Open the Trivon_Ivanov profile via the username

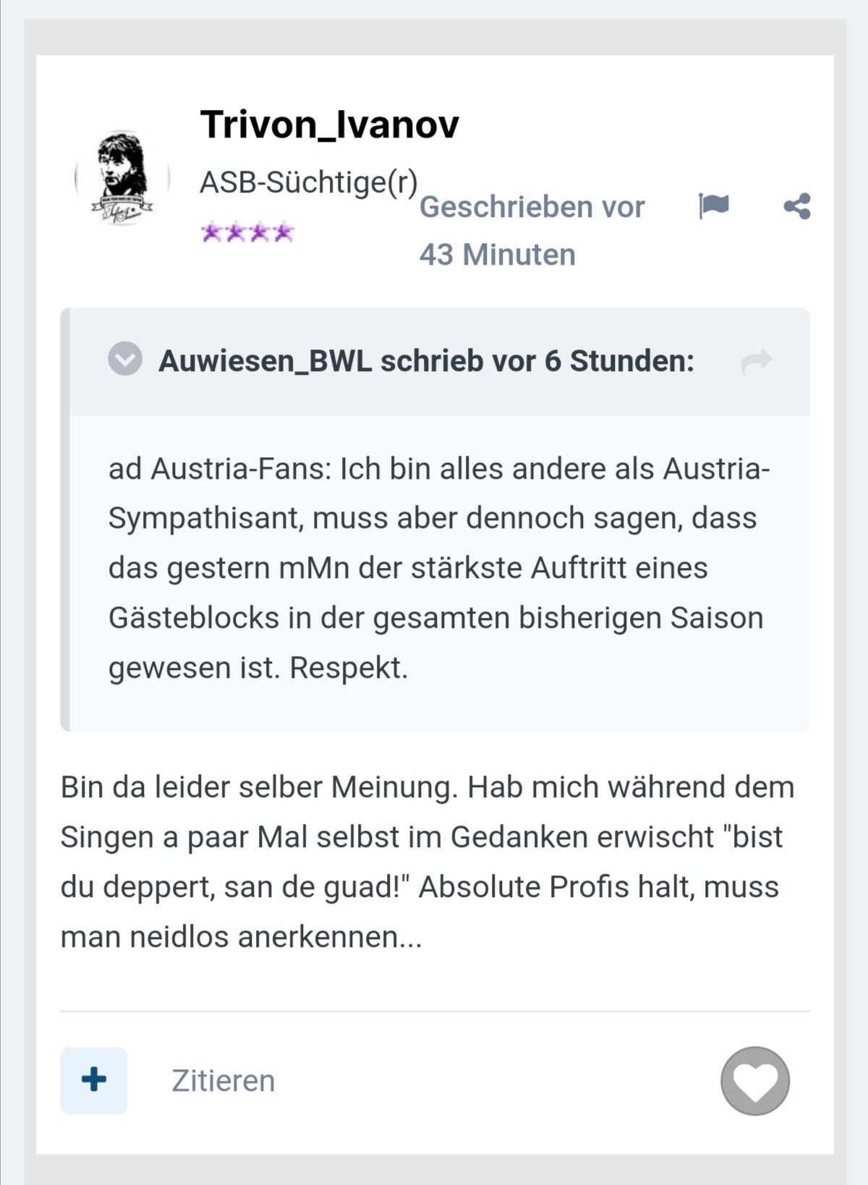tap(330, 124)
